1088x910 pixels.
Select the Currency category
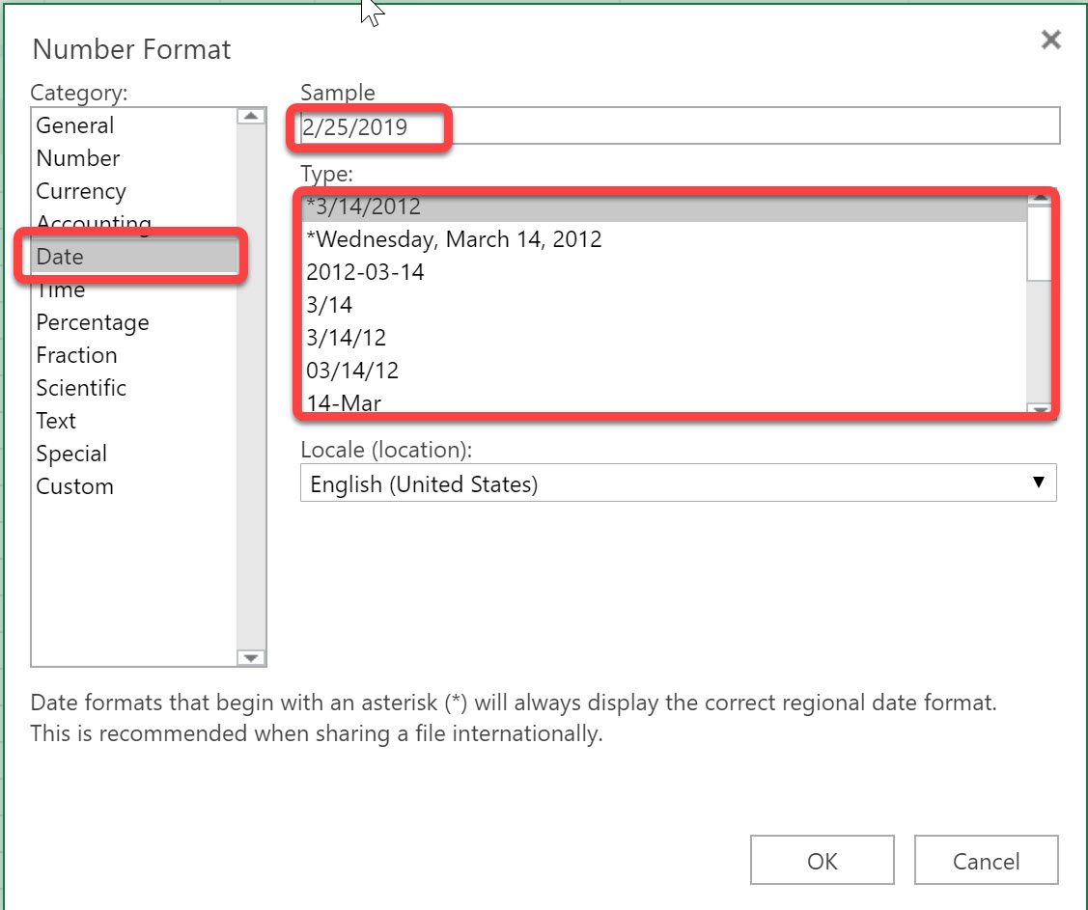click(81, 190)
